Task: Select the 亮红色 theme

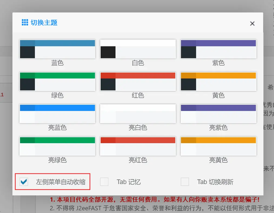Action: pyautogui.click(x=138, y=146)
